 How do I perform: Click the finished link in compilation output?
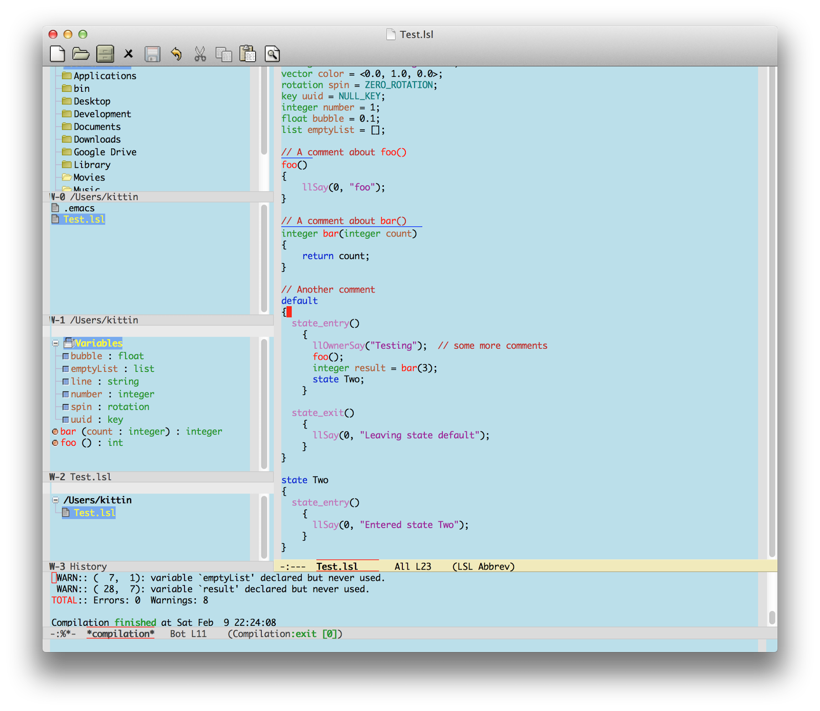coord(135,622)
